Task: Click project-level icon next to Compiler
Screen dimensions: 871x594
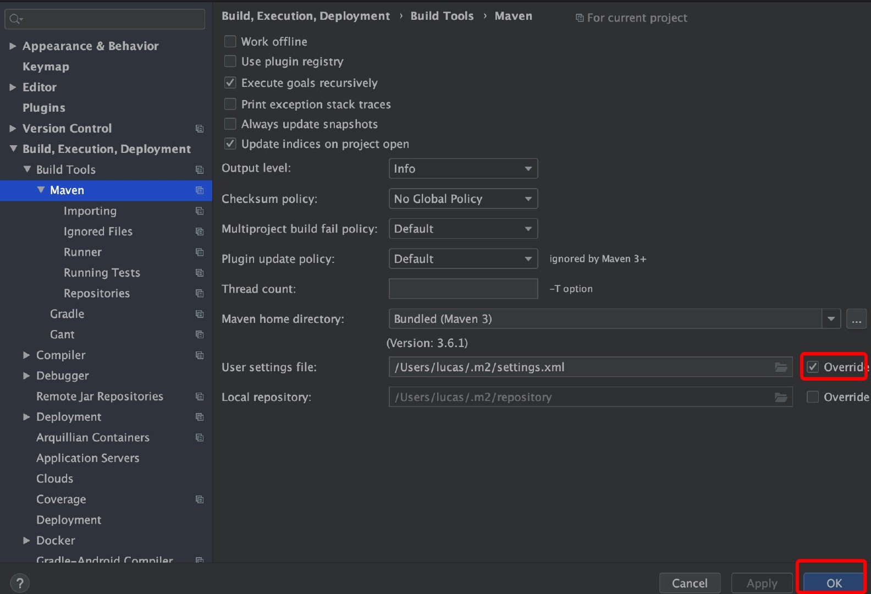Action: [x=200, y=355]
